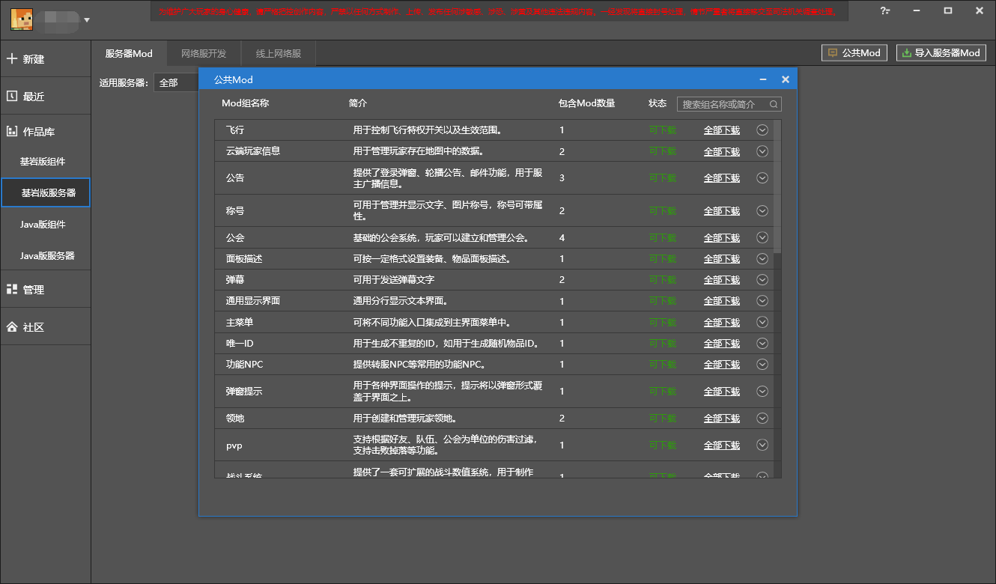Open the 管理 section icon
996x584 pixels.
point(11,289)
